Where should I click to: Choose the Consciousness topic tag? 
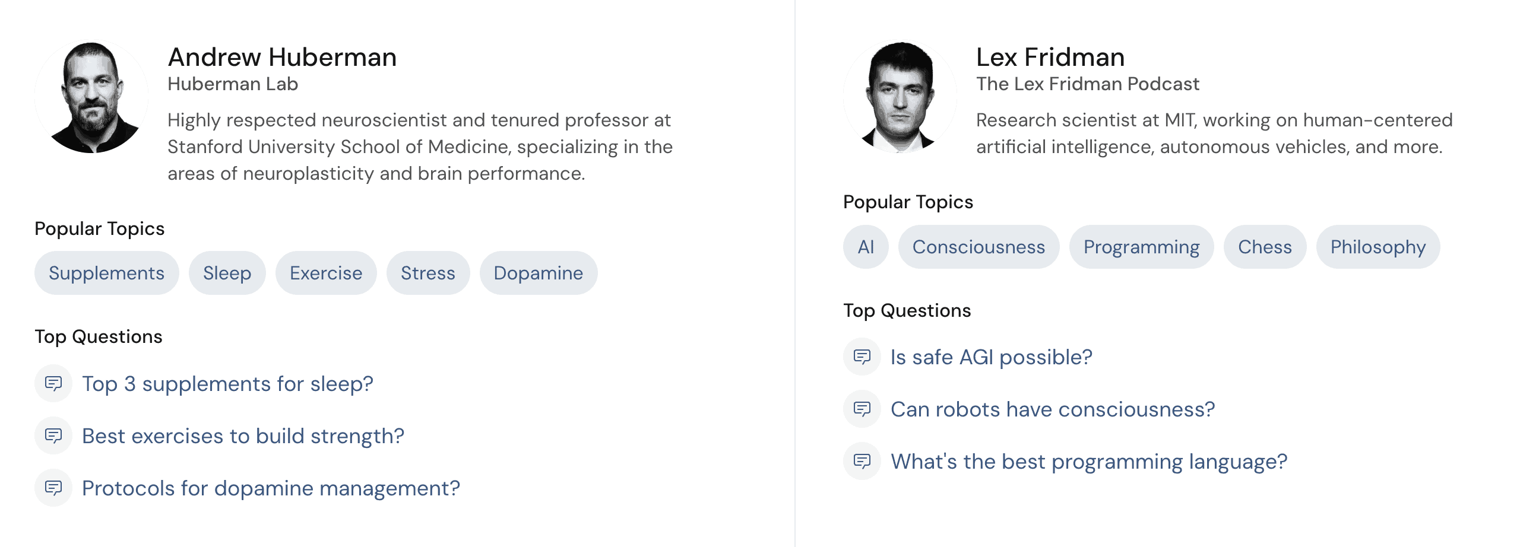[x=978, y=247]
